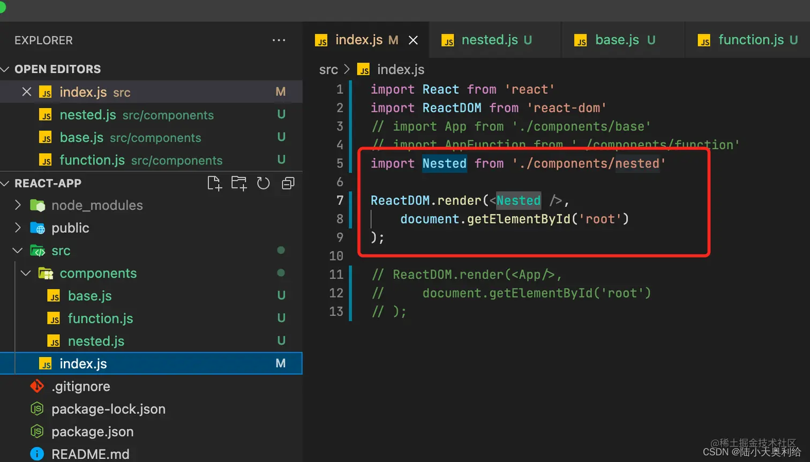Open the .gitignore file
Viewport: 810px width, 462px height.
(x=151, y=386)
